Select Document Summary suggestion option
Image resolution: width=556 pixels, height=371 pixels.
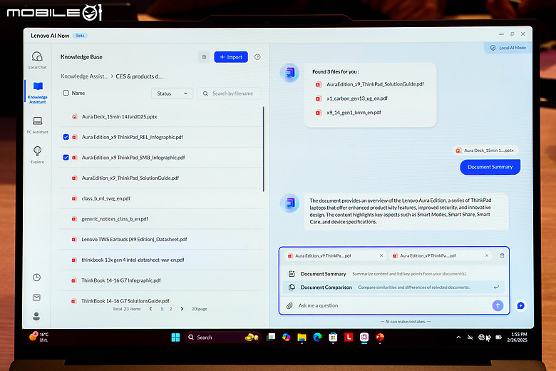coord(394,274)
